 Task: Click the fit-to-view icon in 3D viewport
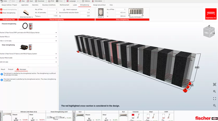215,85
